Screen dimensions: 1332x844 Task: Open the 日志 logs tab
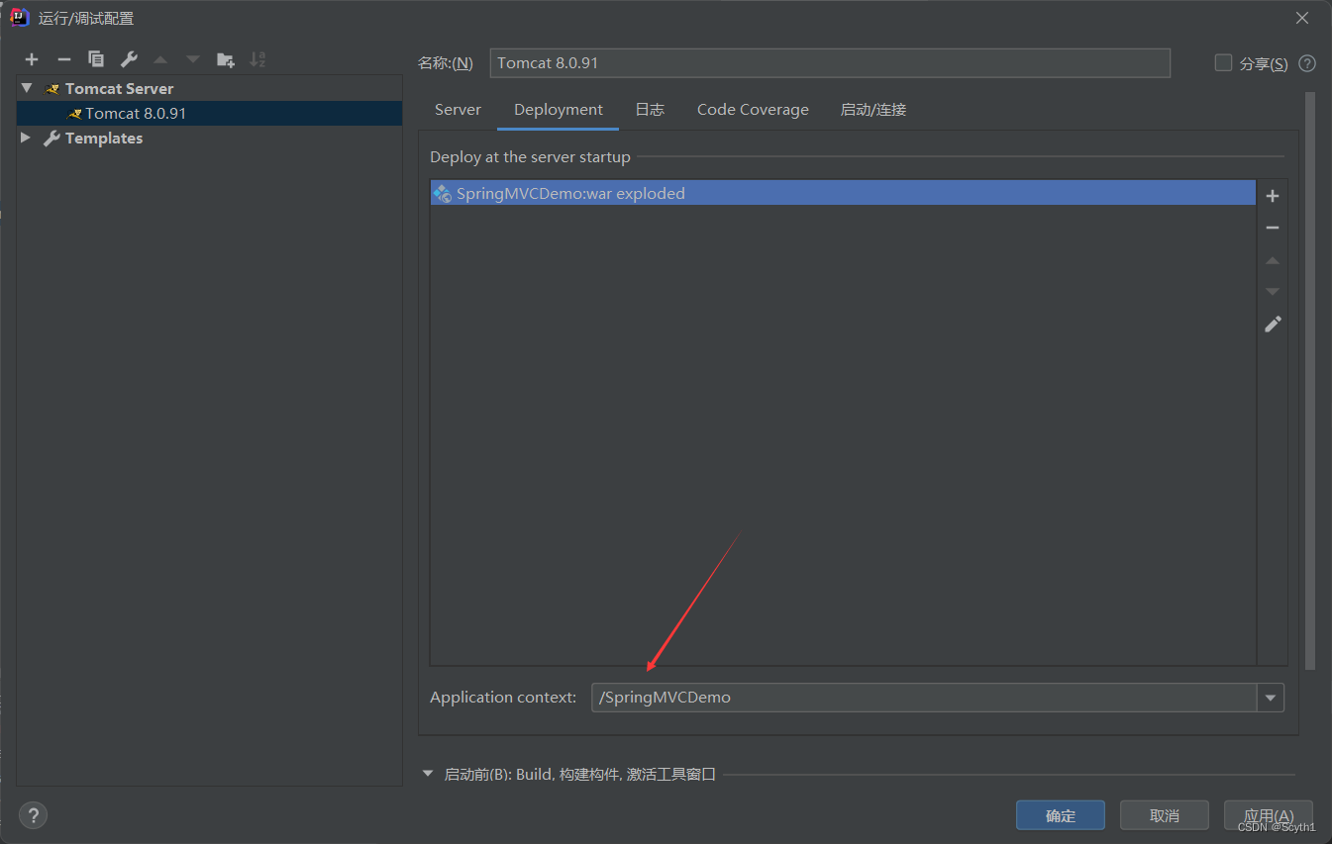click(650, 110)
